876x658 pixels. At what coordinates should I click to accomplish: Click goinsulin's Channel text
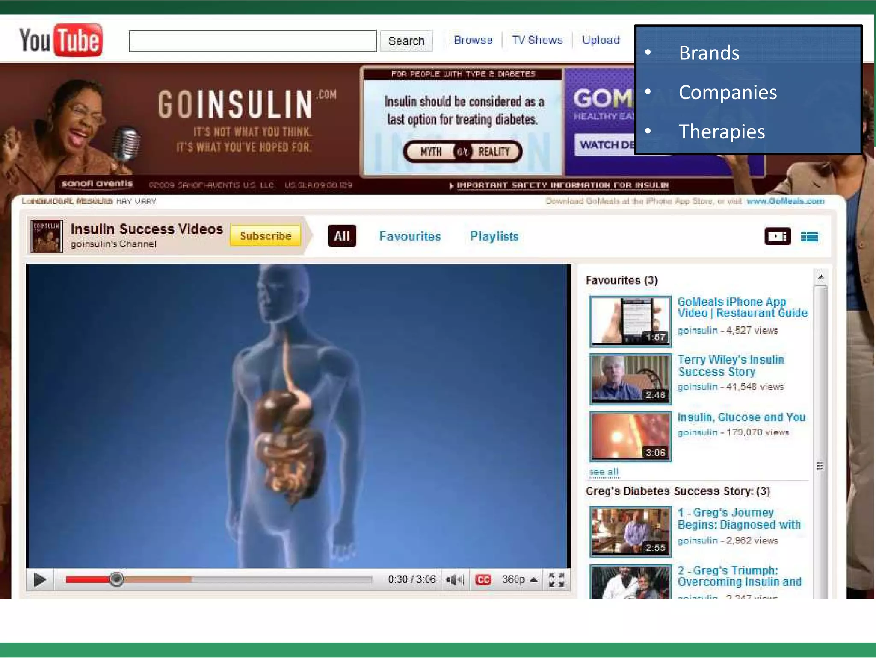tap(114, 244)
